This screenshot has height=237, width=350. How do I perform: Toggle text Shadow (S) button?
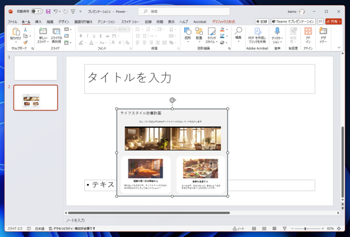tap(100, 36)
